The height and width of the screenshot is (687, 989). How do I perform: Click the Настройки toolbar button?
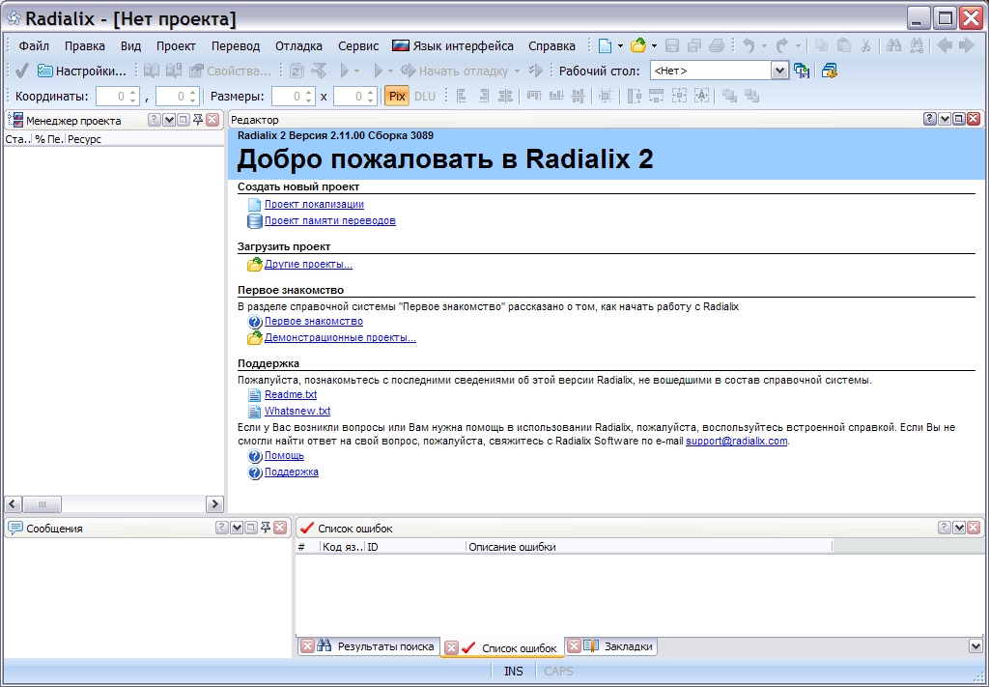[x=82, y=71]
